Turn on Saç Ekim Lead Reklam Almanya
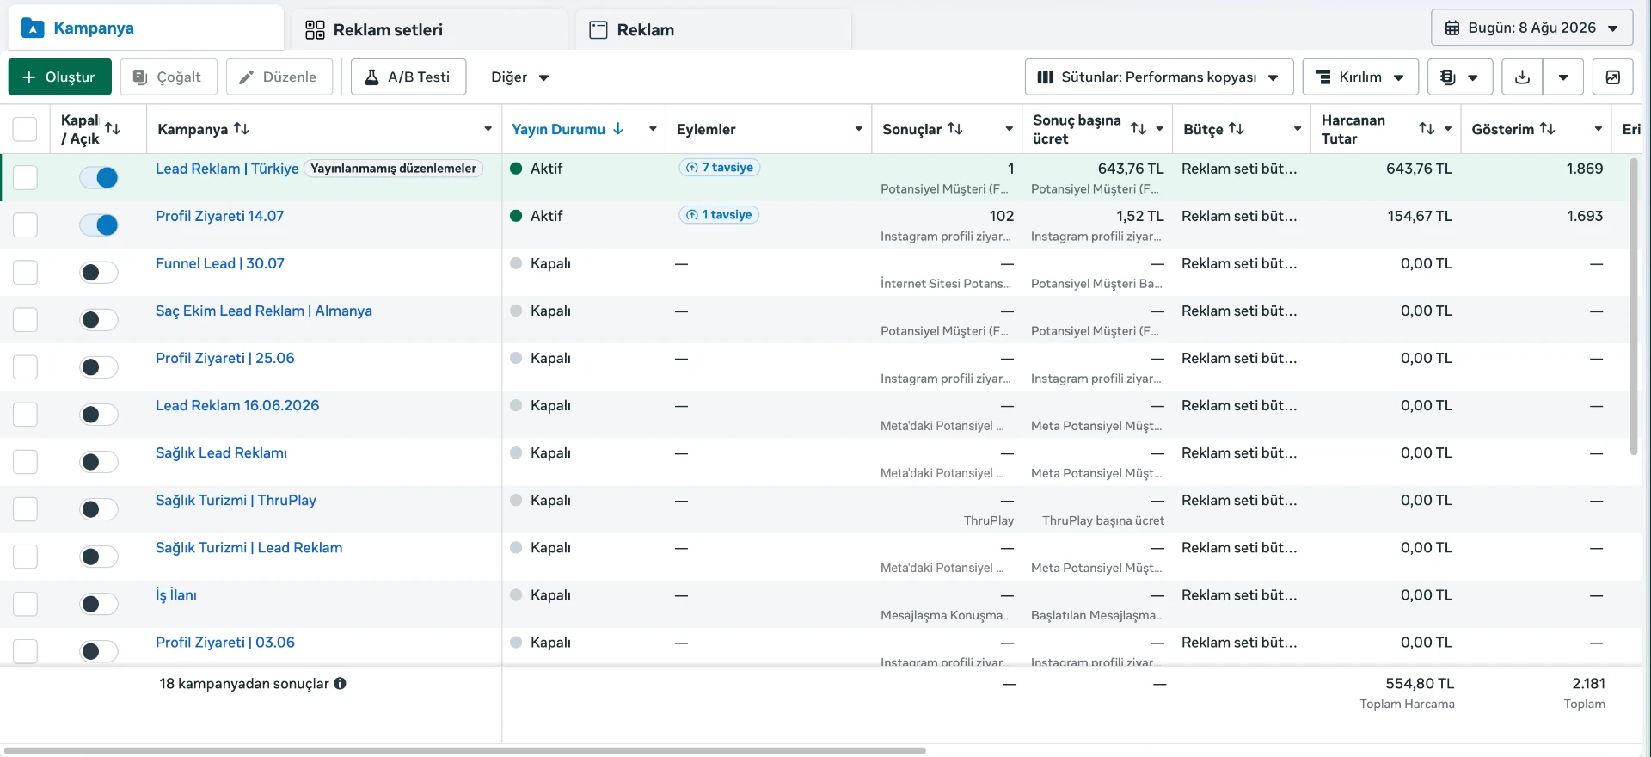 (x=99, y=320)
